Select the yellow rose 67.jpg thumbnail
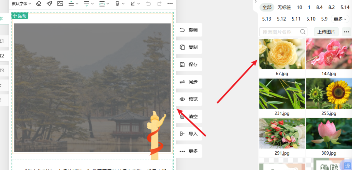 pos(282,54)
